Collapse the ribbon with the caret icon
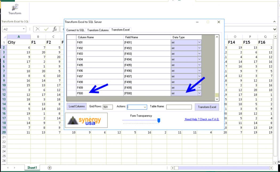The width and height of the screenshot is (280, 172). point(274,22)
